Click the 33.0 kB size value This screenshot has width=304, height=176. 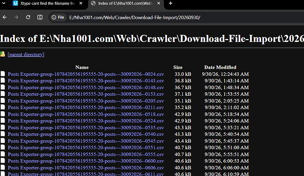click(183, 74)
